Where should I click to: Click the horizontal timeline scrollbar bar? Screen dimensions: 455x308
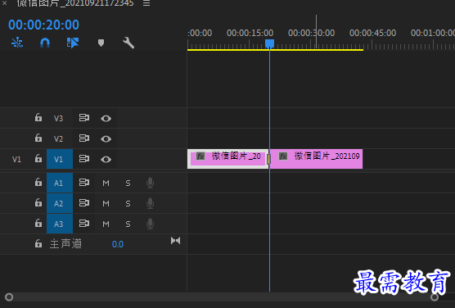click(222, 297)
